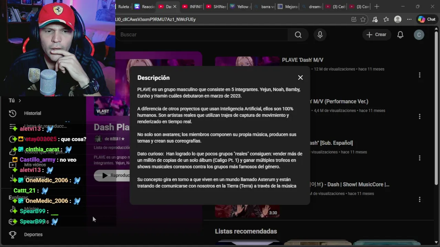Viewport: 440px width, 247px height.
Task: Open options for Sub. Español video
Action: [419, 158]
